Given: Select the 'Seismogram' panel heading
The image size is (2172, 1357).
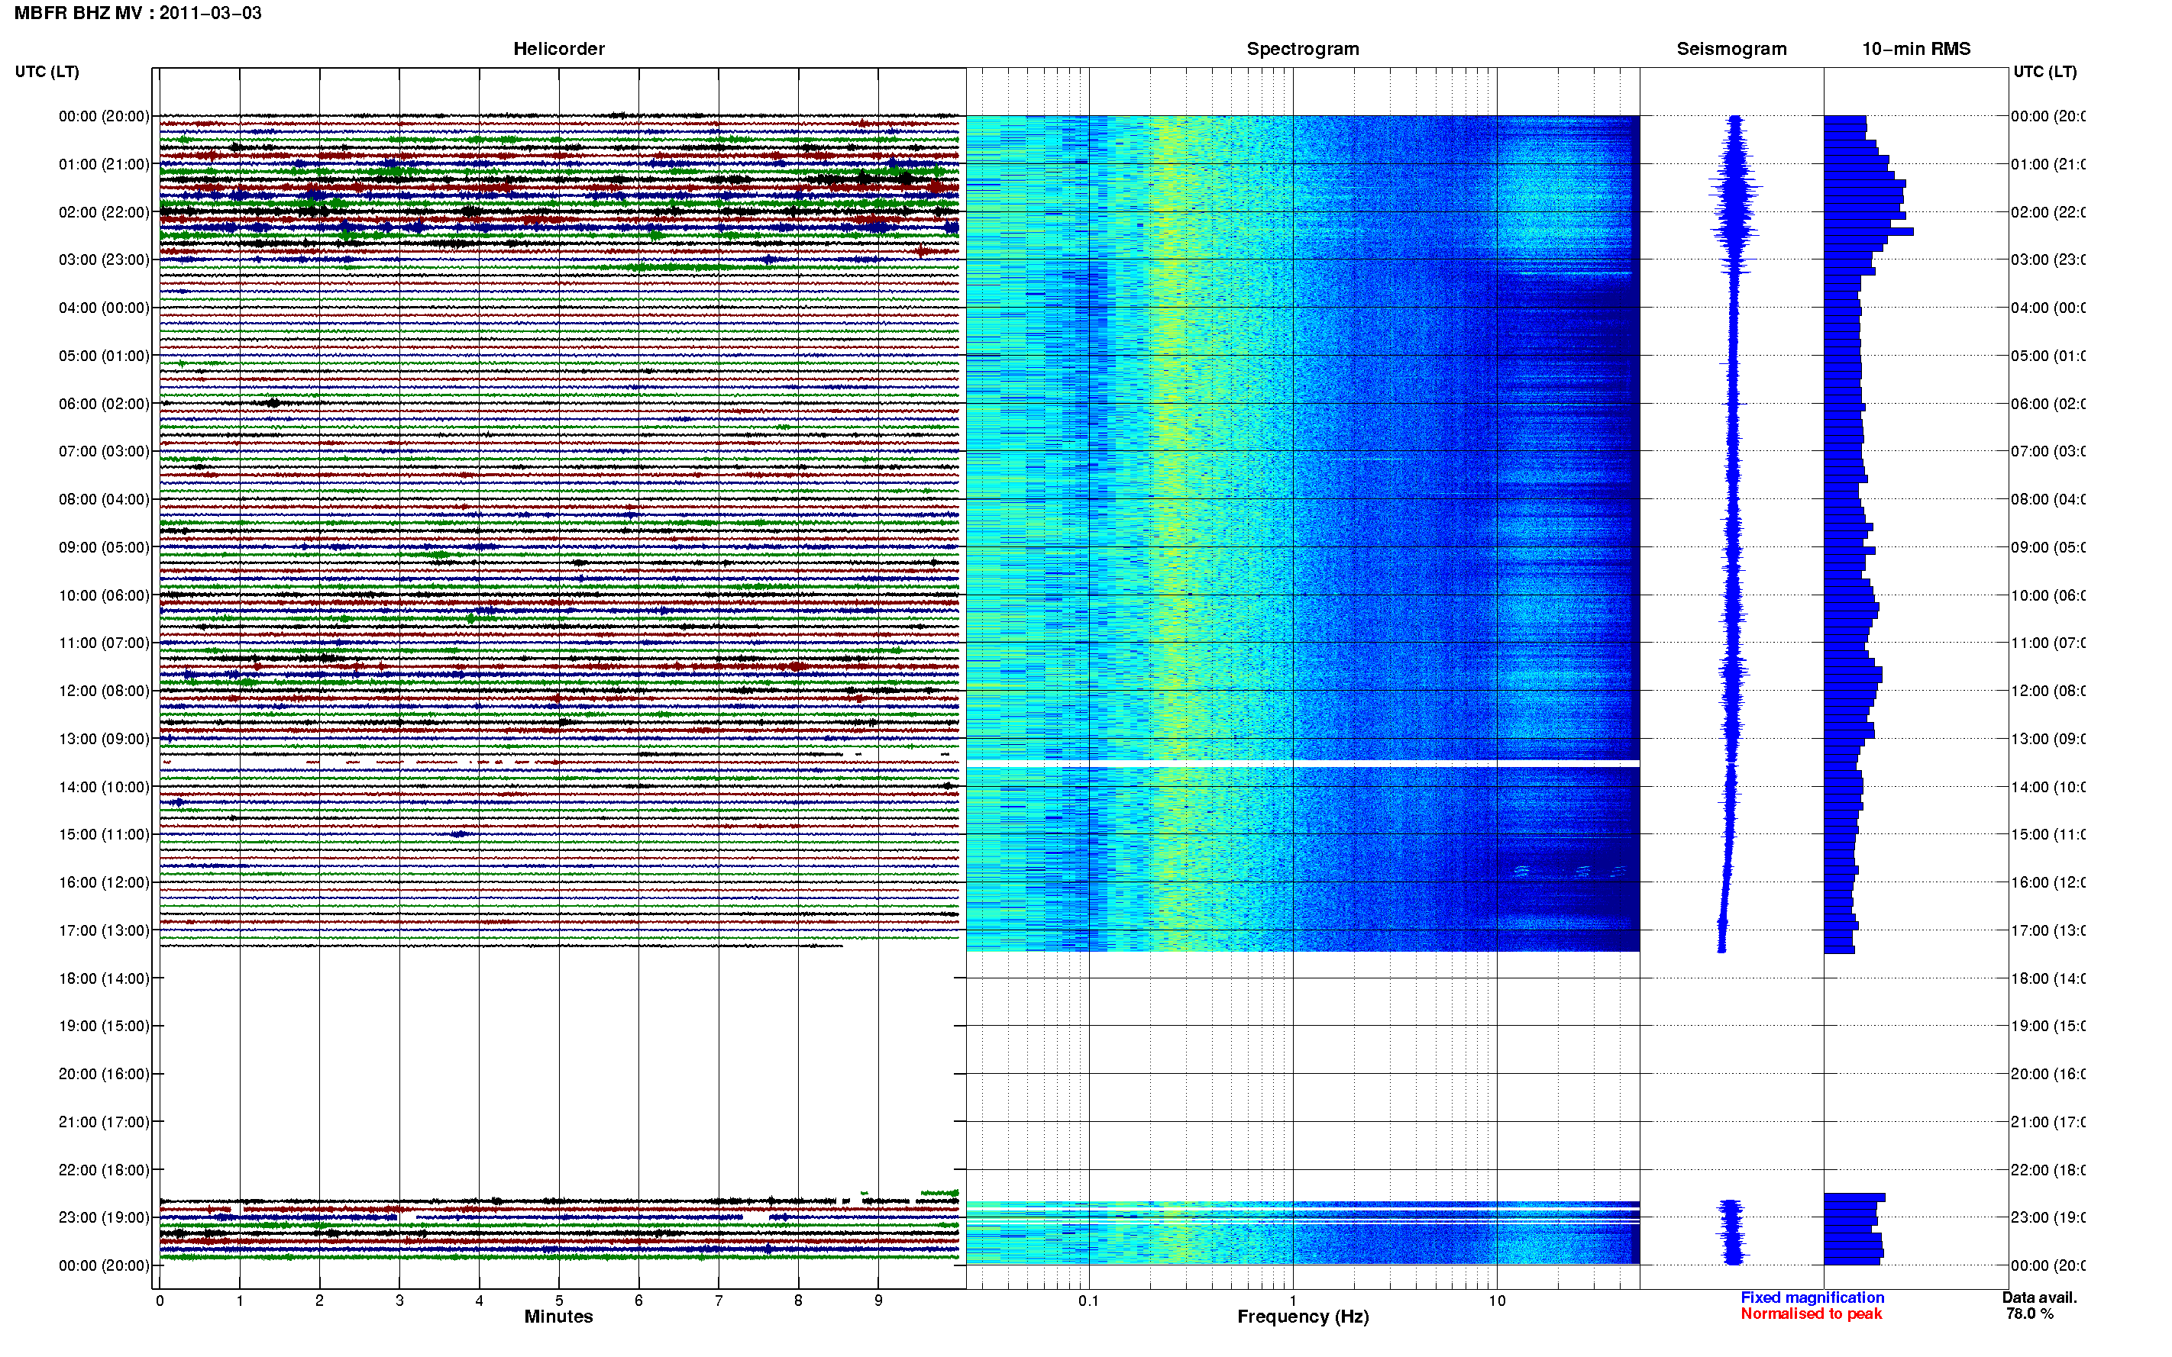Looking at the screenshot, I should (x=1731, y=49).
